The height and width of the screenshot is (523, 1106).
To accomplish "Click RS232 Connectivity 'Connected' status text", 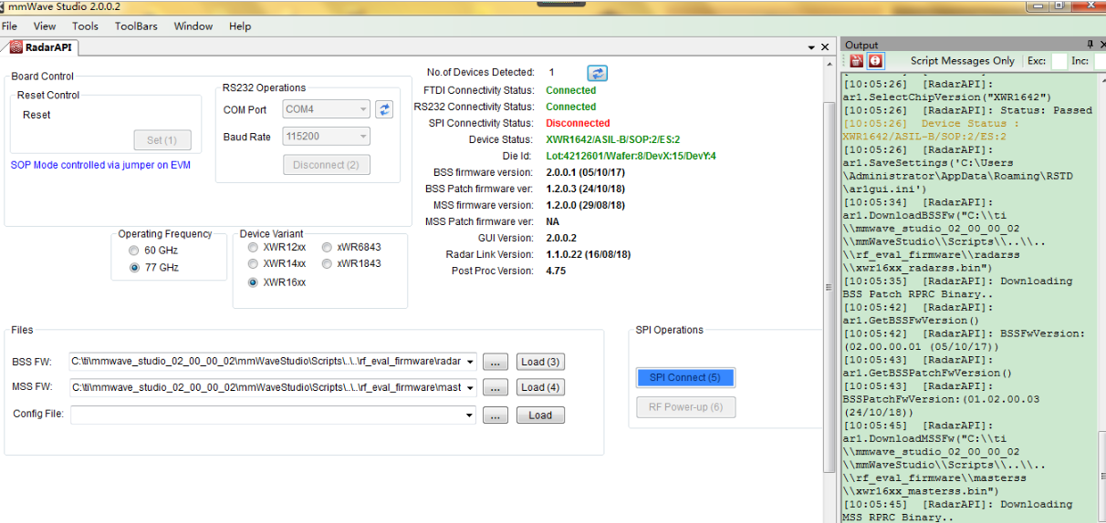I will point(570,107).
